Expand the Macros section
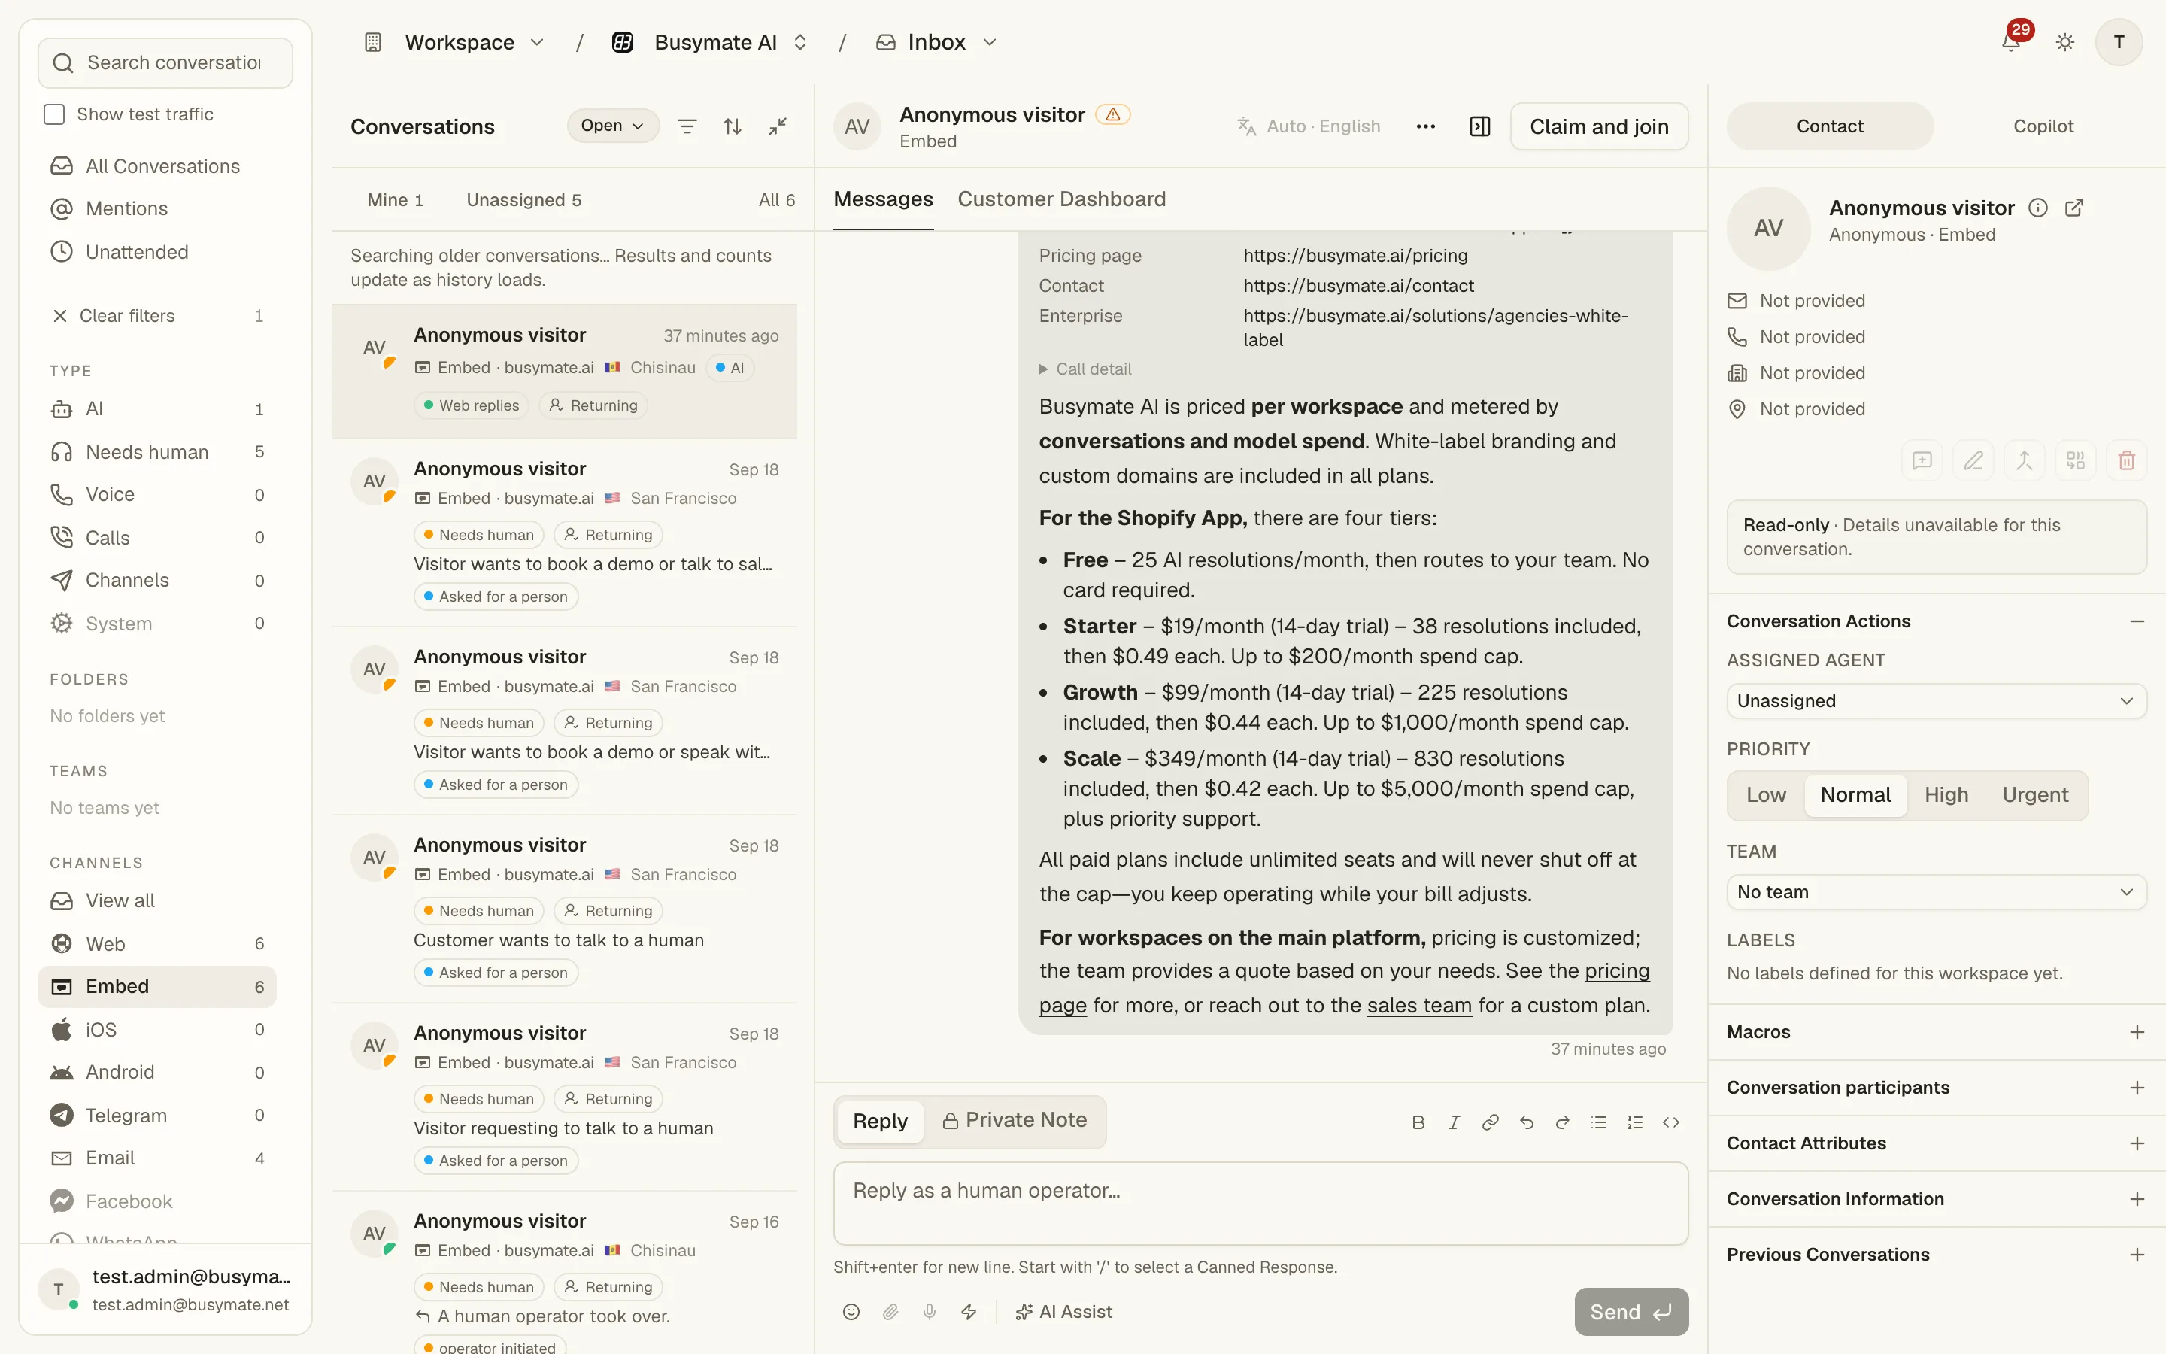Viewport: 2166px width, 1354px height. coord(1936,1031)
